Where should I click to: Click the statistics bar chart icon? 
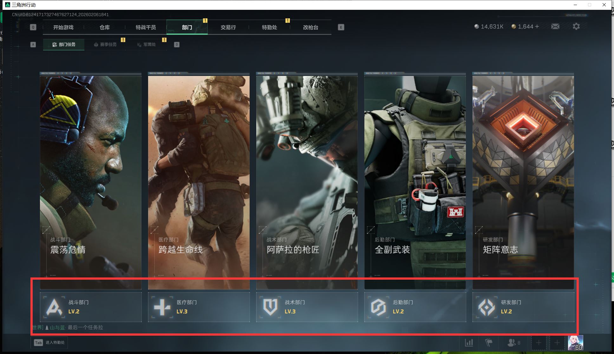point(469,343)
